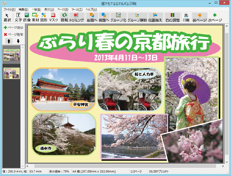Choose the 文字 text tool
The width and height of the screenshot is (231, 176).
[x=18, y=17]
